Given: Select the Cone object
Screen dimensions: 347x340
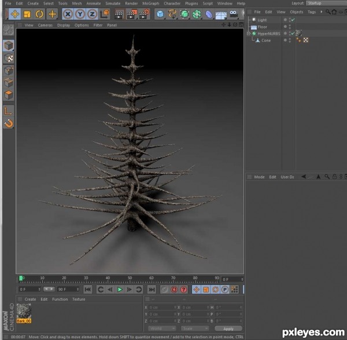Looking at the screenshot, I should coord(266,41).
